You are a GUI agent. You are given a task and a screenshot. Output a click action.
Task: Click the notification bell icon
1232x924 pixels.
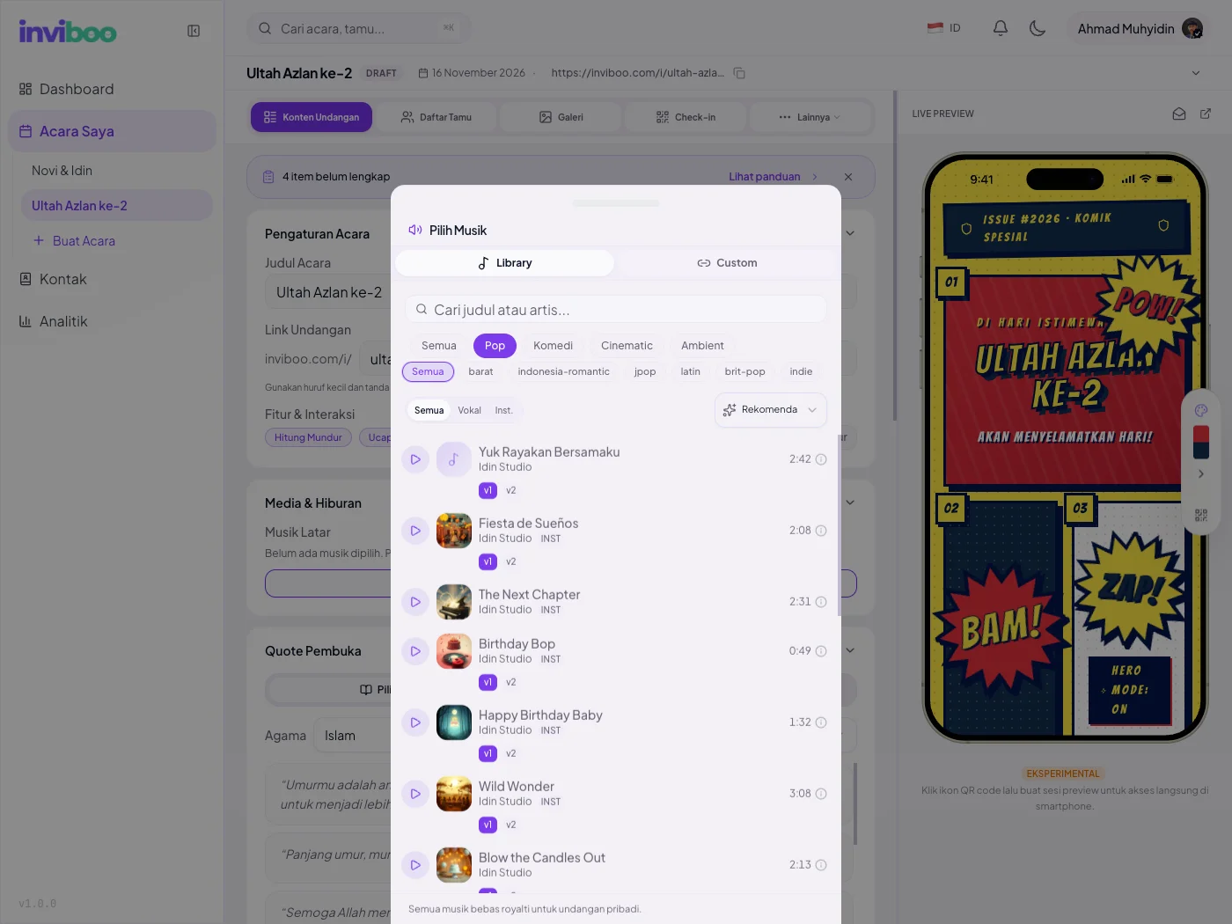1001,28
